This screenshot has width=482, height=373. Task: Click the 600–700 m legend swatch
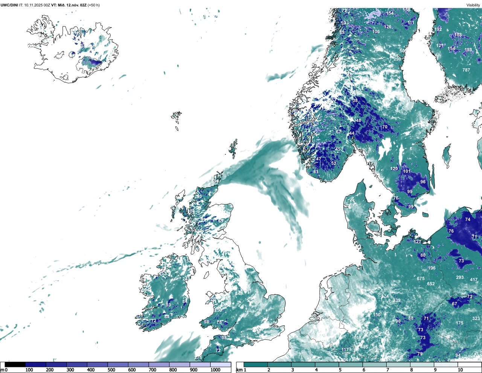pos(138,365)
